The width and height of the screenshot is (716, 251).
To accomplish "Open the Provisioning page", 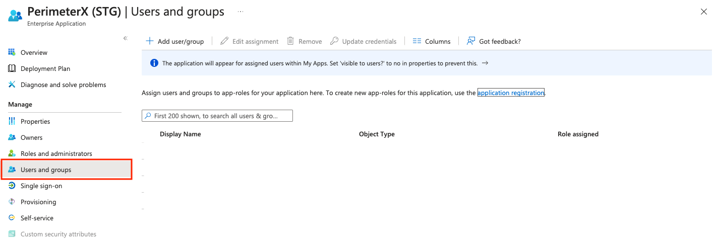I will click(38, 202).
